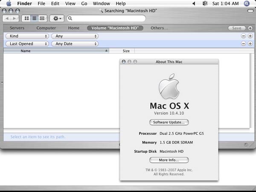
Task: Click More Info... in About This Mac
Action: point(169,160)
